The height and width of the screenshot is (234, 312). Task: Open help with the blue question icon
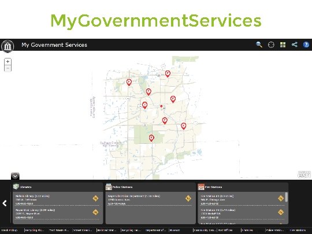(306, 44)
